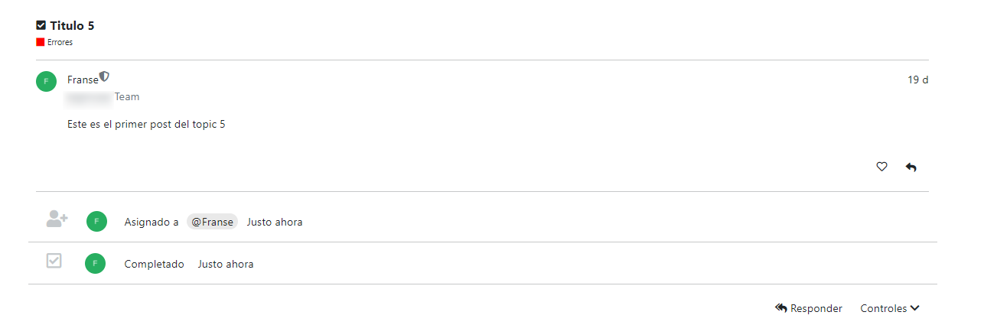Screen dimensions: 997x325
Task: Click Justo ahora timestamp beside Completado
Action: (226, 264)
